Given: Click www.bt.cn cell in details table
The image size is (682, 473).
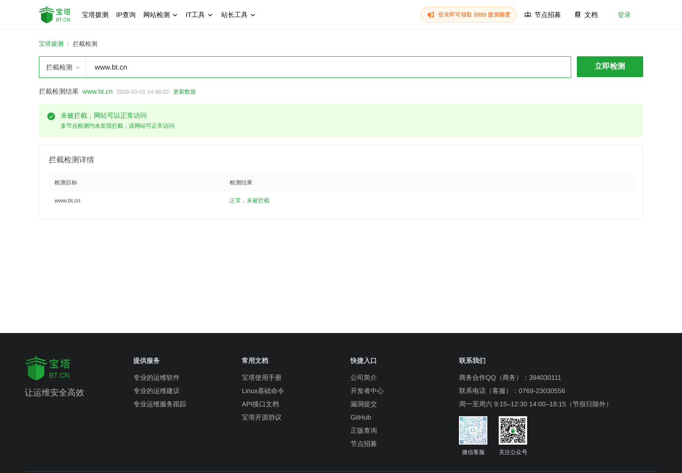Looking at the screenshot, I should [x=67, y=201].
